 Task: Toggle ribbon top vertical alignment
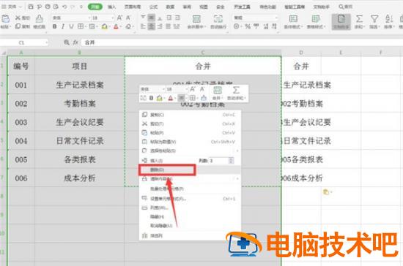[x=143, y=18]
